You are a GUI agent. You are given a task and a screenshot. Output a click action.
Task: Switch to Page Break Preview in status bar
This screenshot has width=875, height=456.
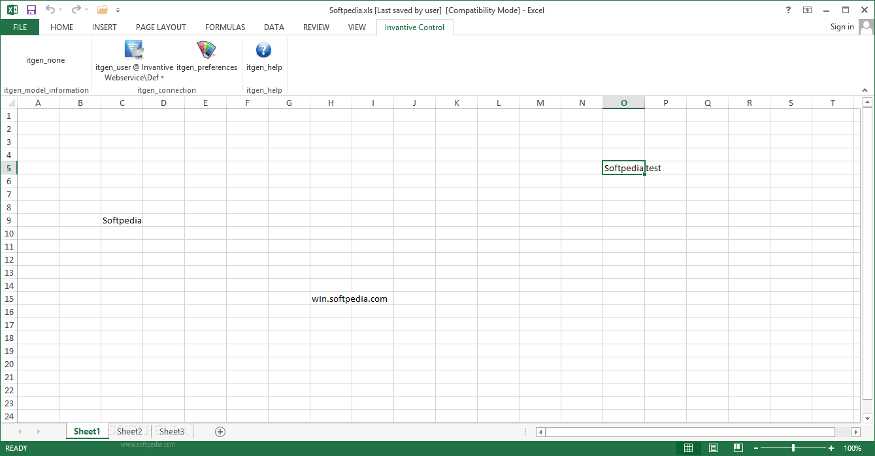(x=738, y=448)
